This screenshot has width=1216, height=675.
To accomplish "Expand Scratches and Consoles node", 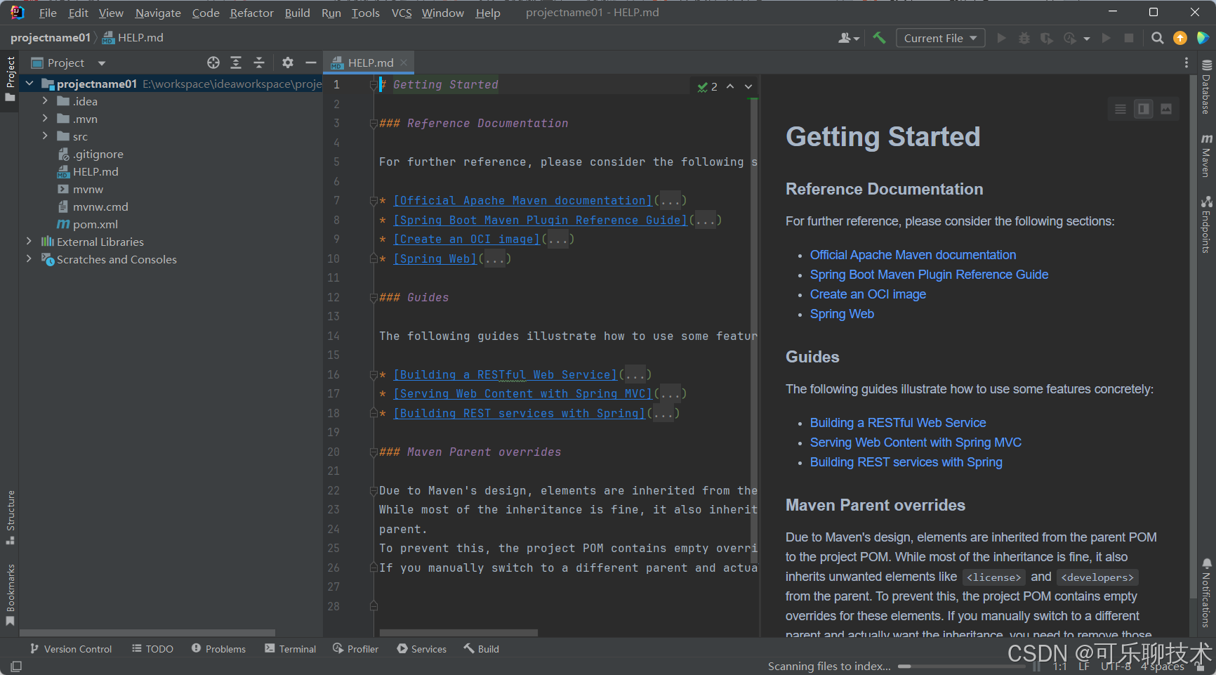I will click(29, 258).
